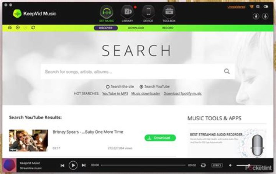Click the red notification dot on Library
The height and width of the screenshot is (174, 276).
[x=135, y=7]
